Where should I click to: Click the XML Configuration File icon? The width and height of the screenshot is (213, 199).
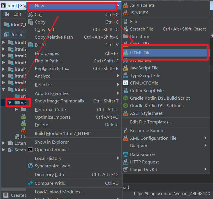point(126,138)
